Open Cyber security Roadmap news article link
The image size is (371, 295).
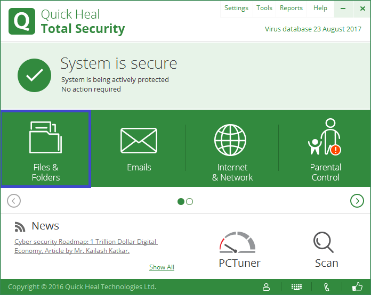coord(86,246)
